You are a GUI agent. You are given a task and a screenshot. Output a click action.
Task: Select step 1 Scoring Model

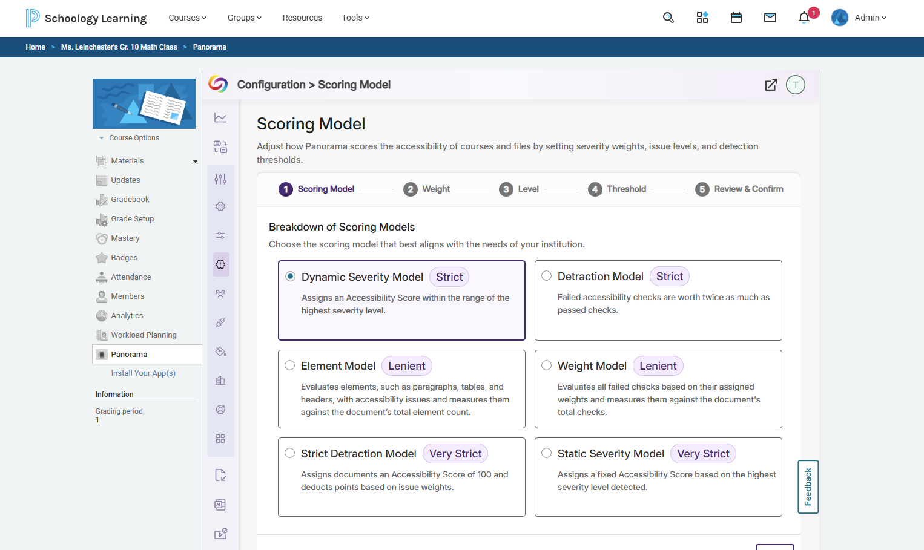pos(316,189)
